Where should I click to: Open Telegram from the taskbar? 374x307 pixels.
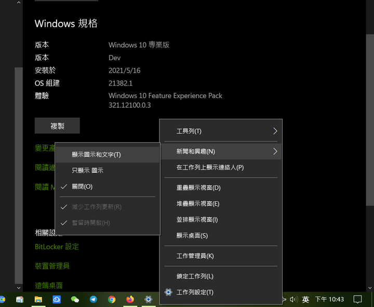pyautogui.click(x=94, y=299)
